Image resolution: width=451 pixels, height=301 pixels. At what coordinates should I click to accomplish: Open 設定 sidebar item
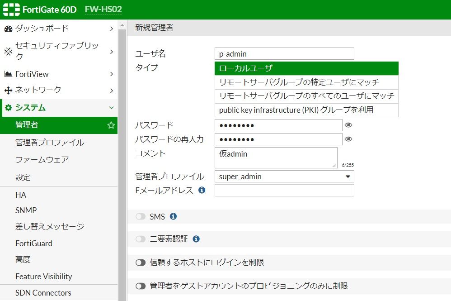pyautogui.click(x=59, y=177)
